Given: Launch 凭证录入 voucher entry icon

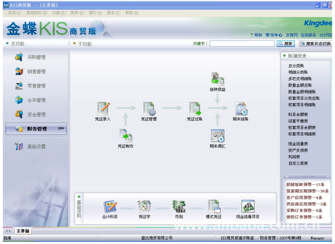Looking at the screenshot, I should click(104, 109).
